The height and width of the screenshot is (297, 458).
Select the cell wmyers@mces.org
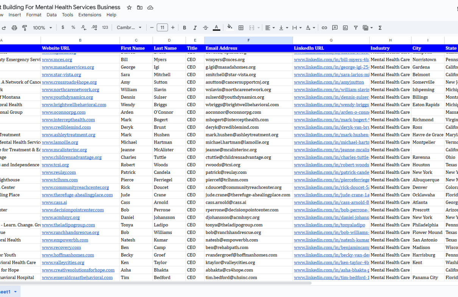click(x=249, y=60)
